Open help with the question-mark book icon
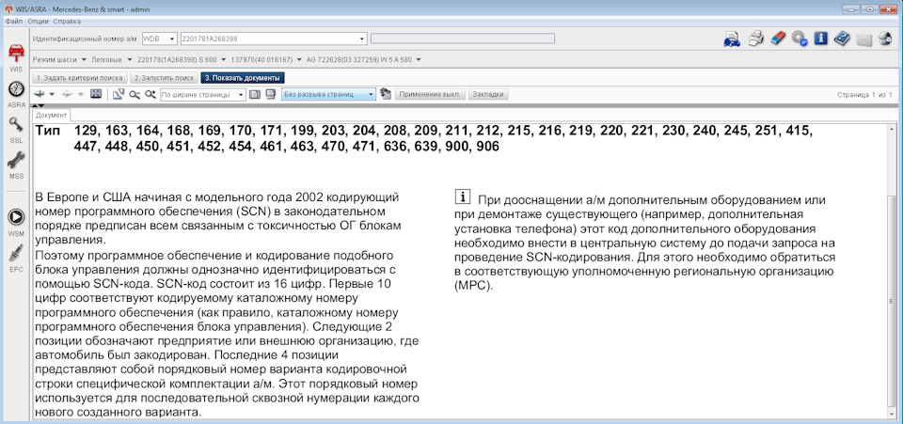903x424 pixels. pos(842,39)
